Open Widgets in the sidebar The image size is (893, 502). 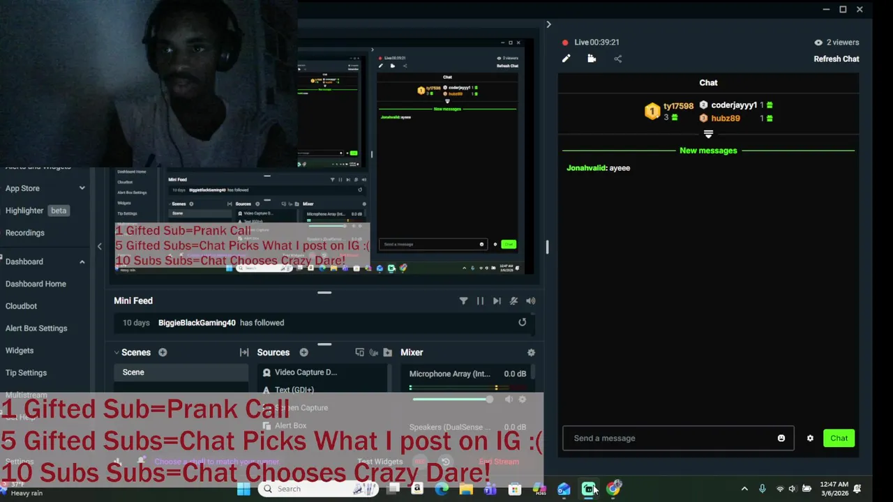(x=20, y=351)
